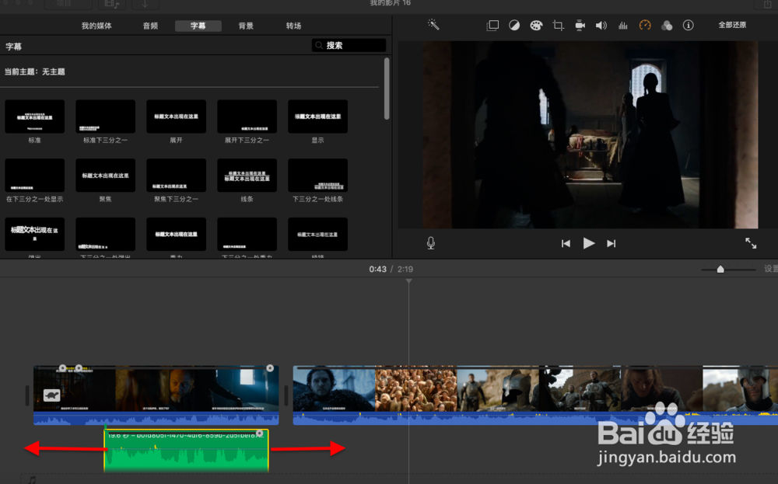Open the volume speaker icon

click(601, 26)
